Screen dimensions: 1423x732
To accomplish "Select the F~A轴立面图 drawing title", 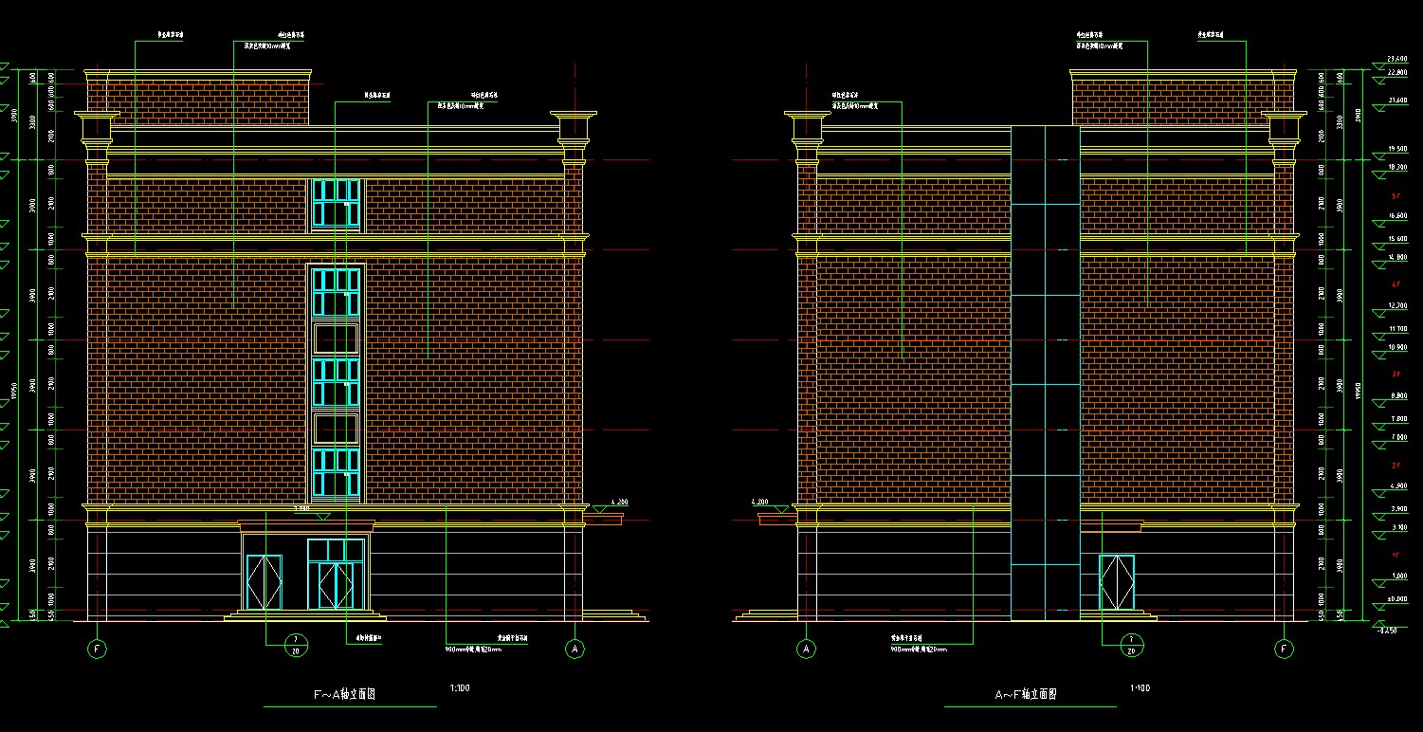I will coord(344,695).
